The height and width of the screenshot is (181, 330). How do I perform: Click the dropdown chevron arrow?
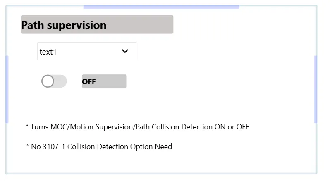tap(125, 51)
